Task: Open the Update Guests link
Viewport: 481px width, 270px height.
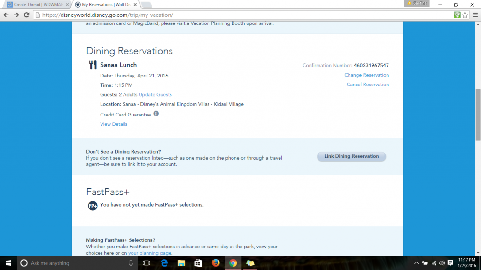Action: tap(155, 95)
